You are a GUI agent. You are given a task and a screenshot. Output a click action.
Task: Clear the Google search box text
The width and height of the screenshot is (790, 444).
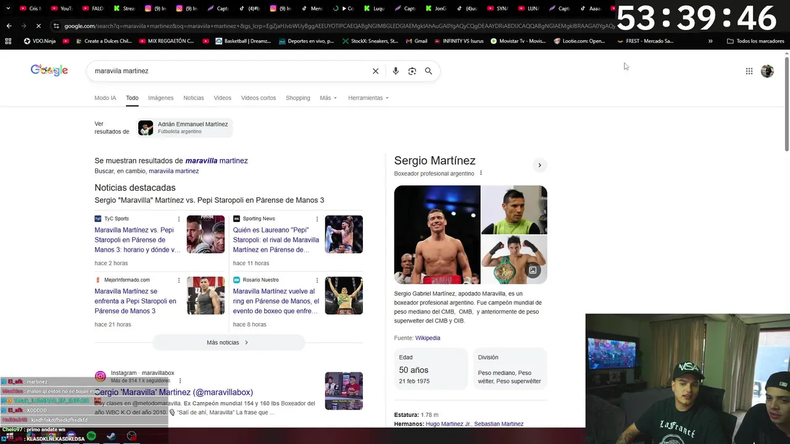pos(375,71)
